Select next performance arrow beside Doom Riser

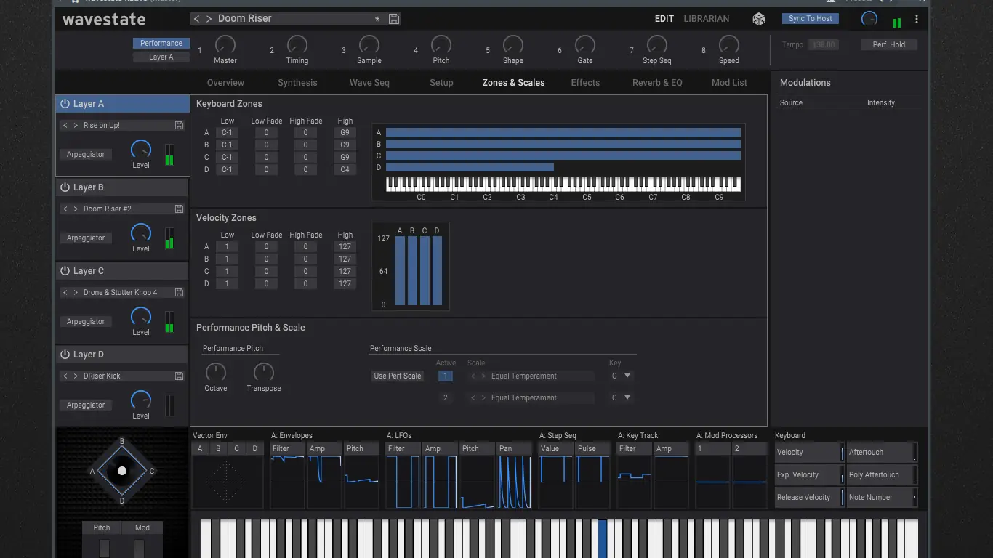pyautogui.click(x=209, y=19)
